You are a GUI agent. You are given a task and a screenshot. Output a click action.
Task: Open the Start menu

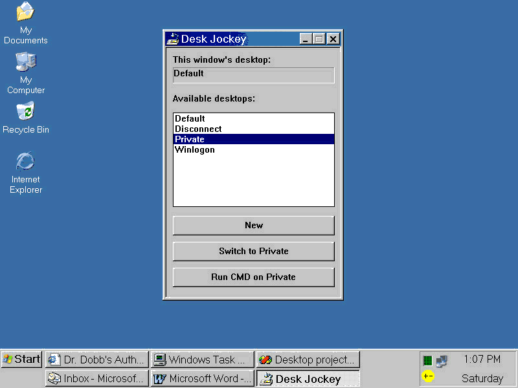(x=21, y=360)
